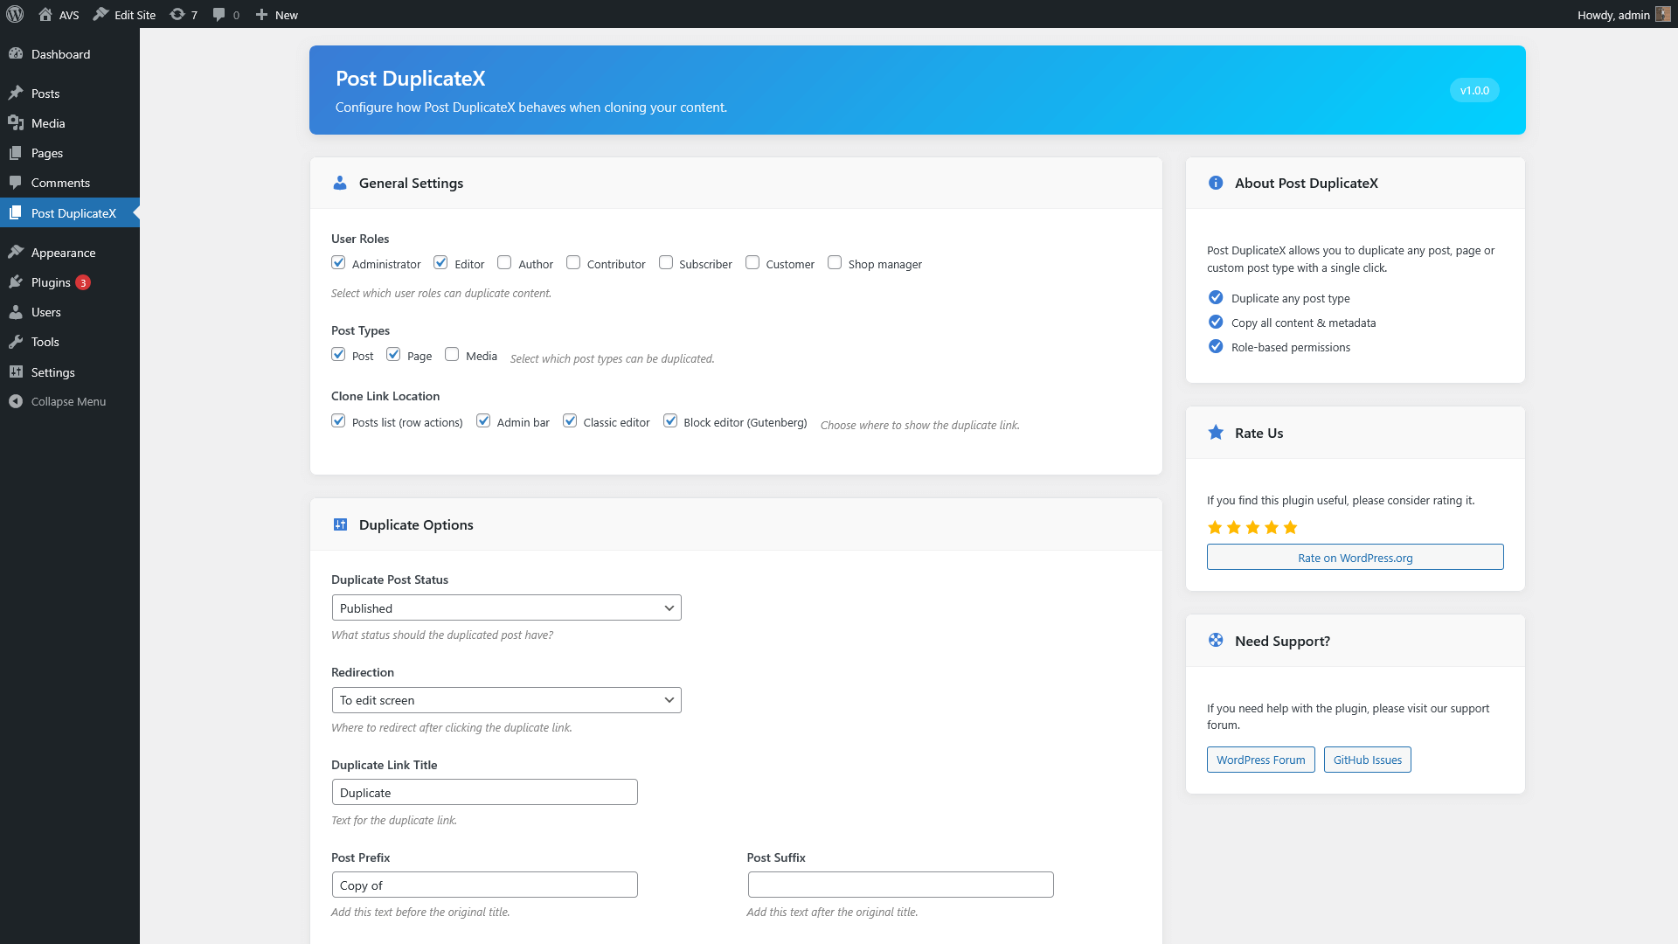
Task: Click the Posts pushpin icon
Action: pyautogui.click(x=16, y=94)
